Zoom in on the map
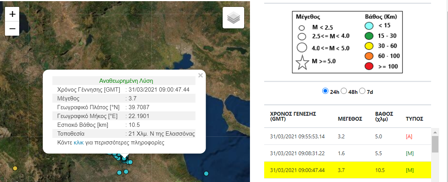 [12, 15]
